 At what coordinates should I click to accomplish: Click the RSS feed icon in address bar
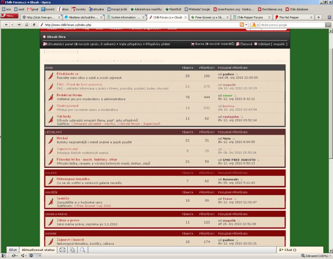242,25
